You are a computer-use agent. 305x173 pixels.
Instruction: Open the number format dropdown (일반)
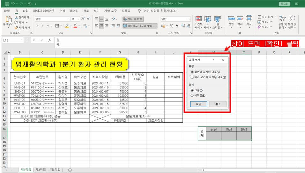pos(189,19)
